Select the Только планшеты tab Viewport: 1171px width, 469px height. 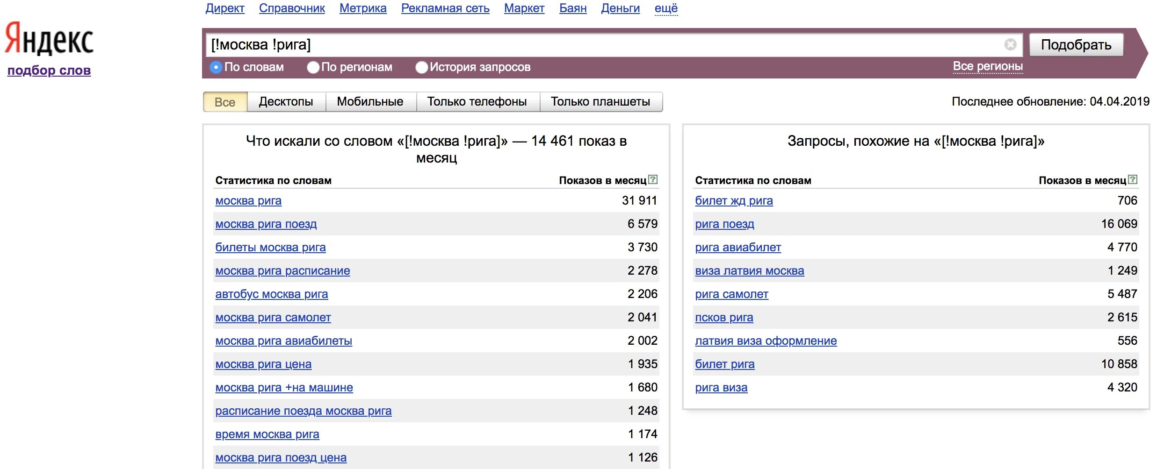click(600, 102)
